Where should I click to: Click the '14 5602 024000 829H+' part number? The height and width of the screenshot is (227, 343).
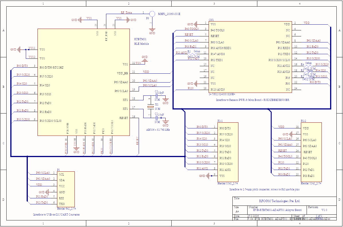click(x=222, y=94)
